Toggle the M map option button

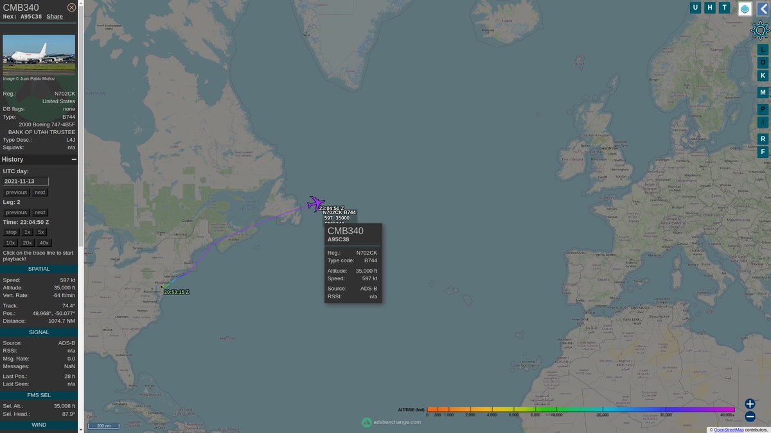(x=763, y=92)
